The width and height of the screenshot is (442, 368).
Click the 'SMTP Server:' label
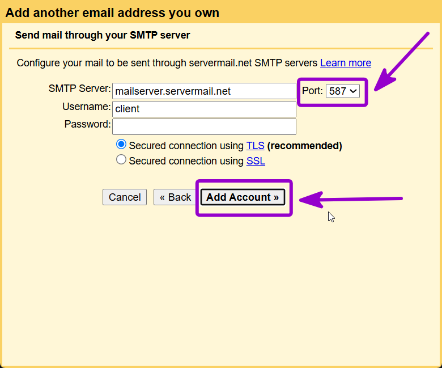[80, 88]
